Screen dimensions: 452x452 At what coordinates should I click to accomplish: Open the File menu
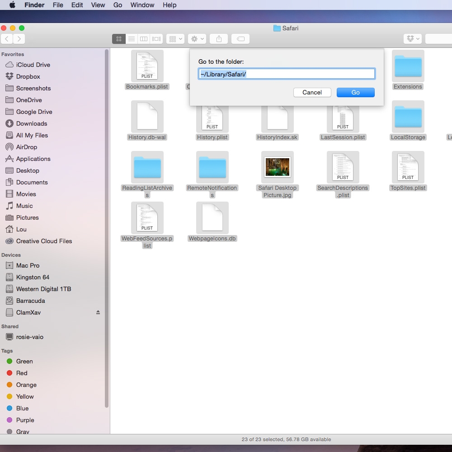58,5
